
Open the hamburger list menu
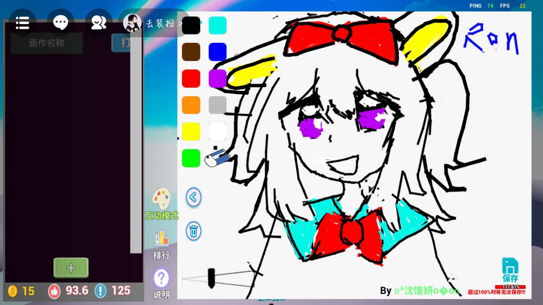pyautogui.click(x=22, y=23)
